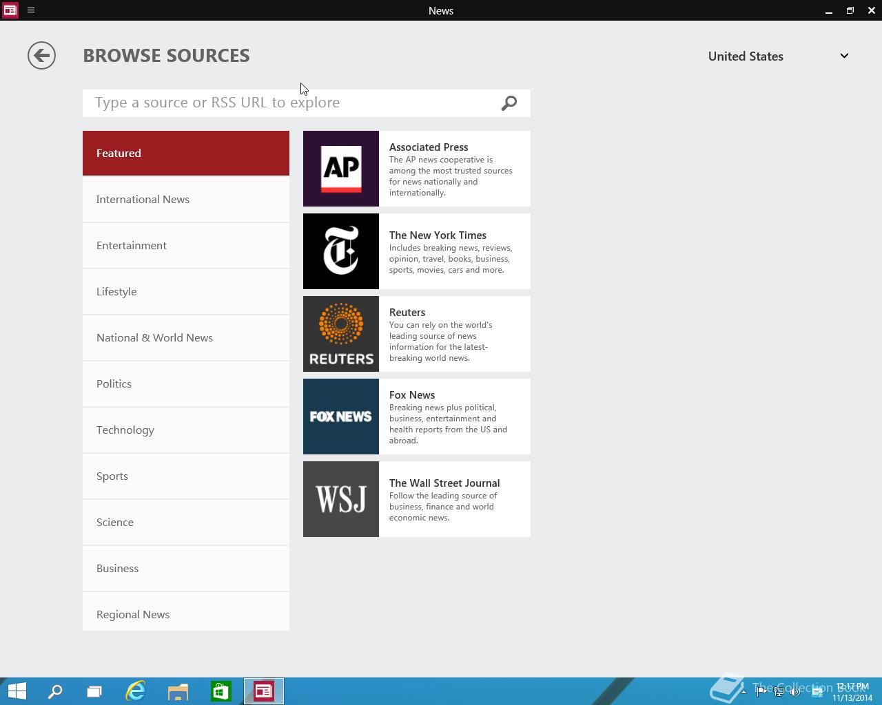Open the Associated Press source title
The image size is (882, 705).
pos(429,147)
